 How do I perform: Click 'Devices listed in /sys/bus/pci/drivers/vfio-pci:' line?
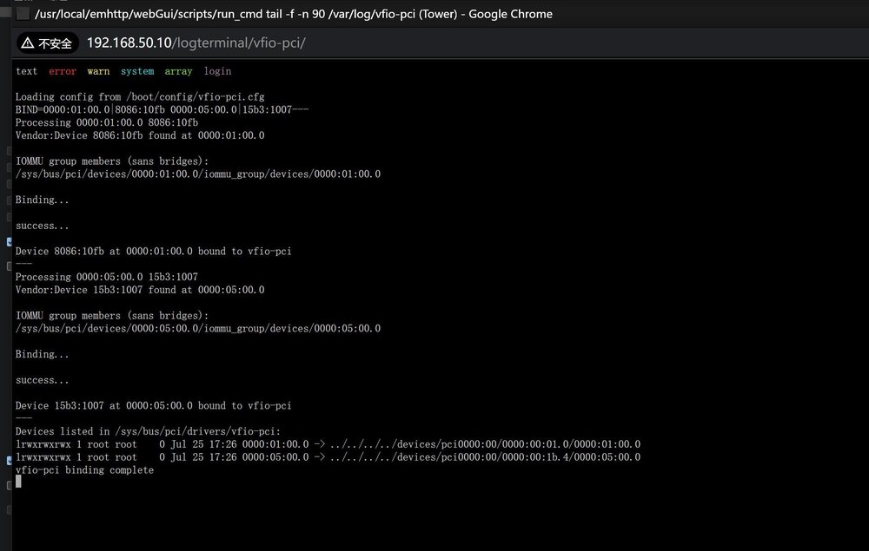pos(148,431)
